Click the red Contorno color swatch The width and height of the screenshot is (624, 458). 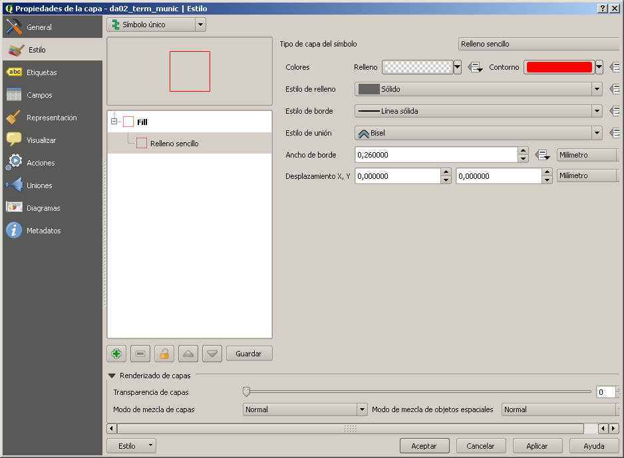[x=559, y=67]
